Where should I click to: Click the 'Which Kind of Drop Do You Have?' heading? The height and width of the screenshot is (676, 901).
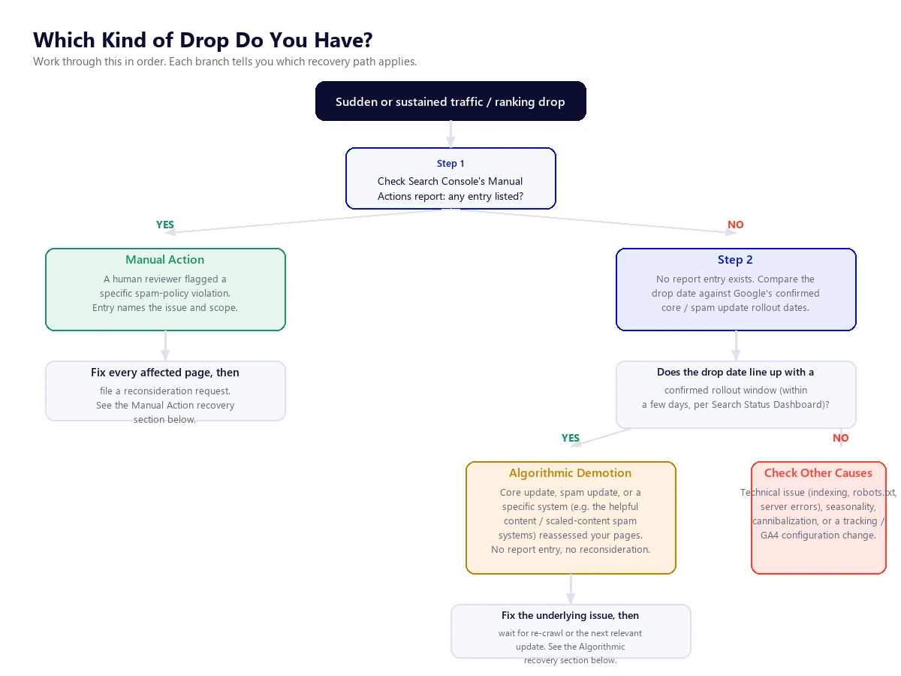[203, 40]
